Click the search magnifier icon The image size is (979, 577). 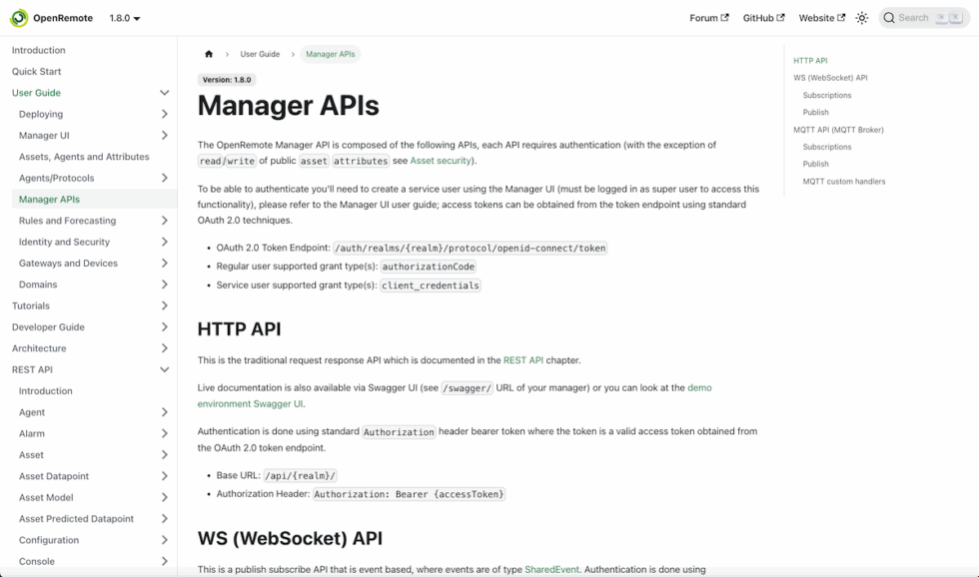pos(889,17)
